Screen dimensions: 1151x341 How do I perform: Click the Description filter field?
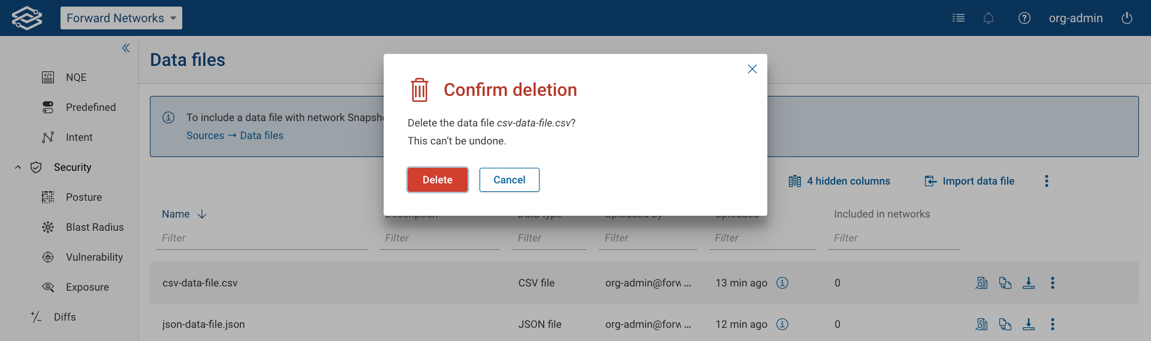(439, 238)
